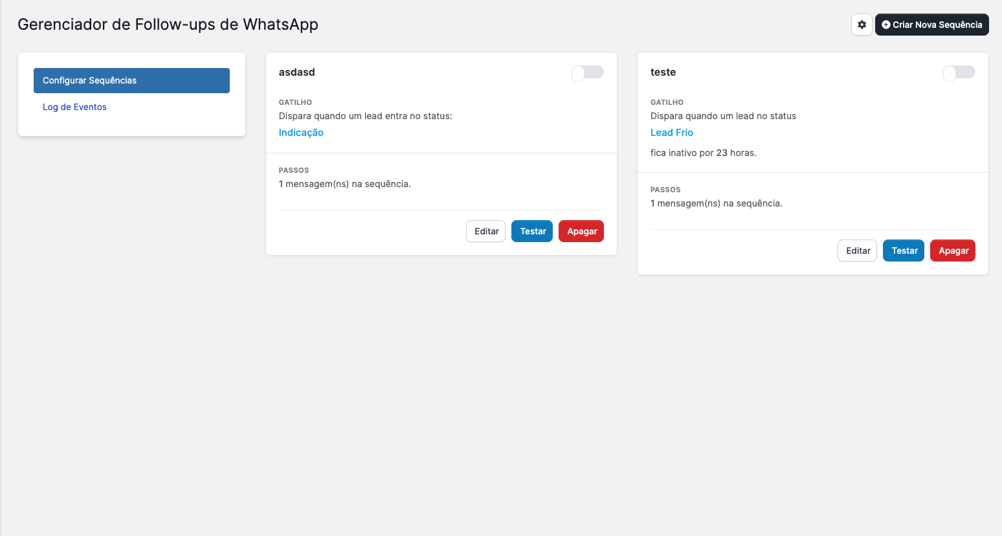Click the PASSOS section of the teste card

click(667, 189)
